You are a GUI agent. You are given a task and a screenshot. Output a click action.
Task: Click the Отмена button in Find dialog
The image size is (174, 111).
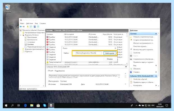(x=110, y=59)
